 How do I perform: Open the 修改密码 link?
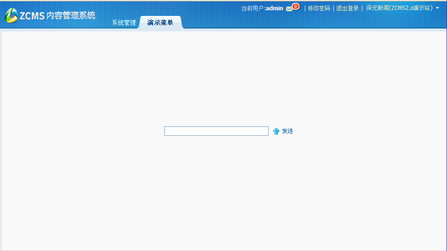(x=319, y=8)
